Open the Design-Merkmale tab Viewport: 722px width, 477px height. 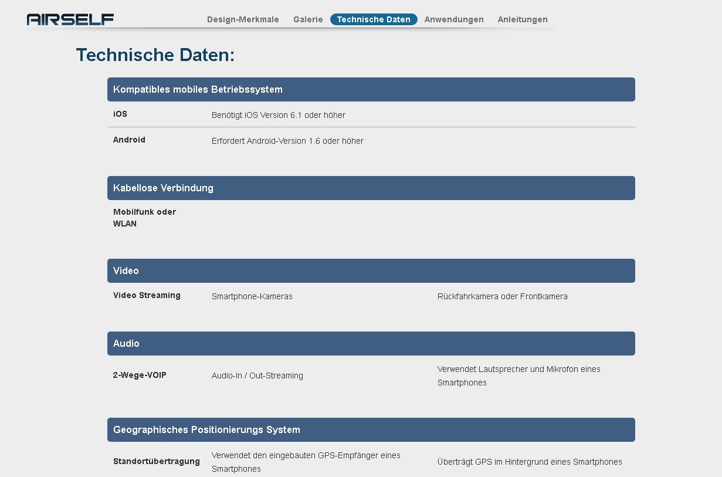click(x=243, y=19)
